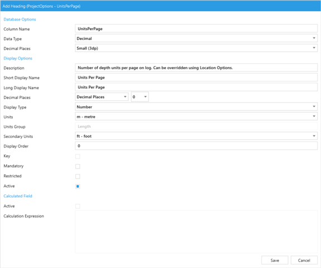The image size is (321, 268).
Task: Click the Long Display Name field
Action: pos(196,87)
